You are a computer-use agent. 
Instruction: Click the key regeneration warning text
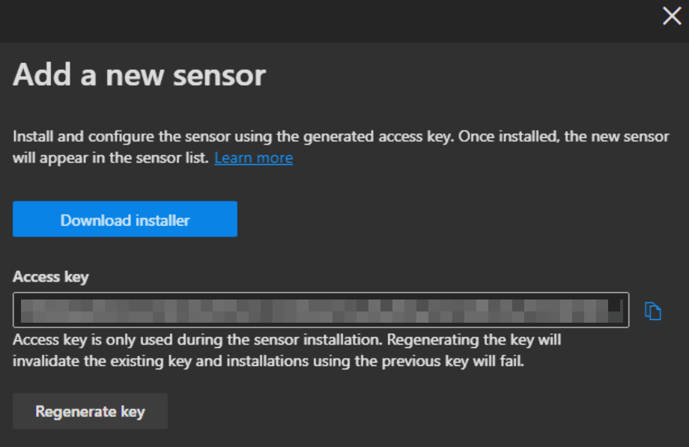(x=287, y=349)
